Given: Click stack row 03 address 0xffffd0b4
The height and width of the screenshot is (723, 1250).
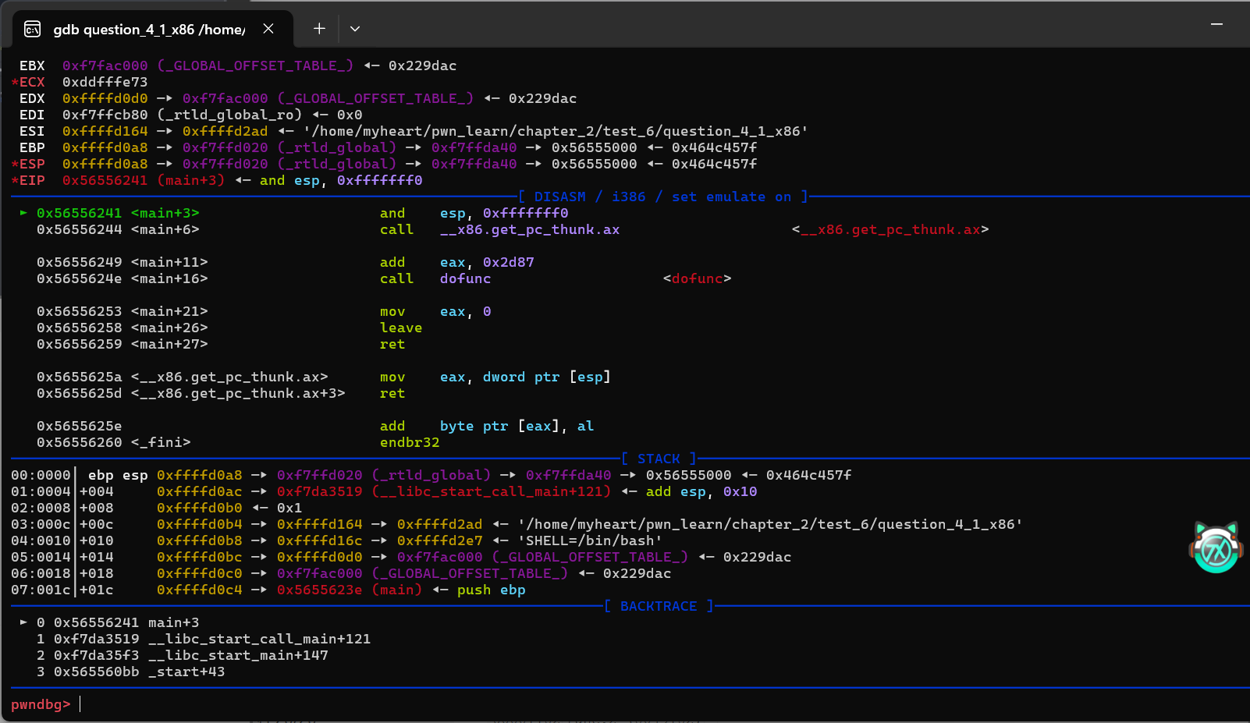Looking at the screenshot, I should point(200,524).
